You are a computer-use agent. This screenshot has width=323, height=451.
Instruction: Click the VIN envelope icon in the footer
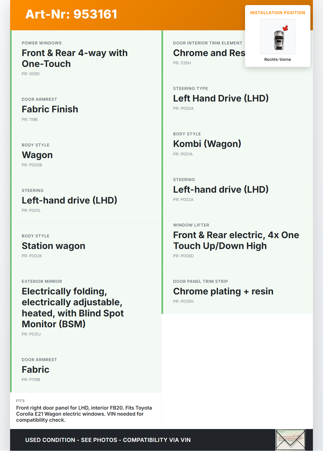(x=290, y=440)
